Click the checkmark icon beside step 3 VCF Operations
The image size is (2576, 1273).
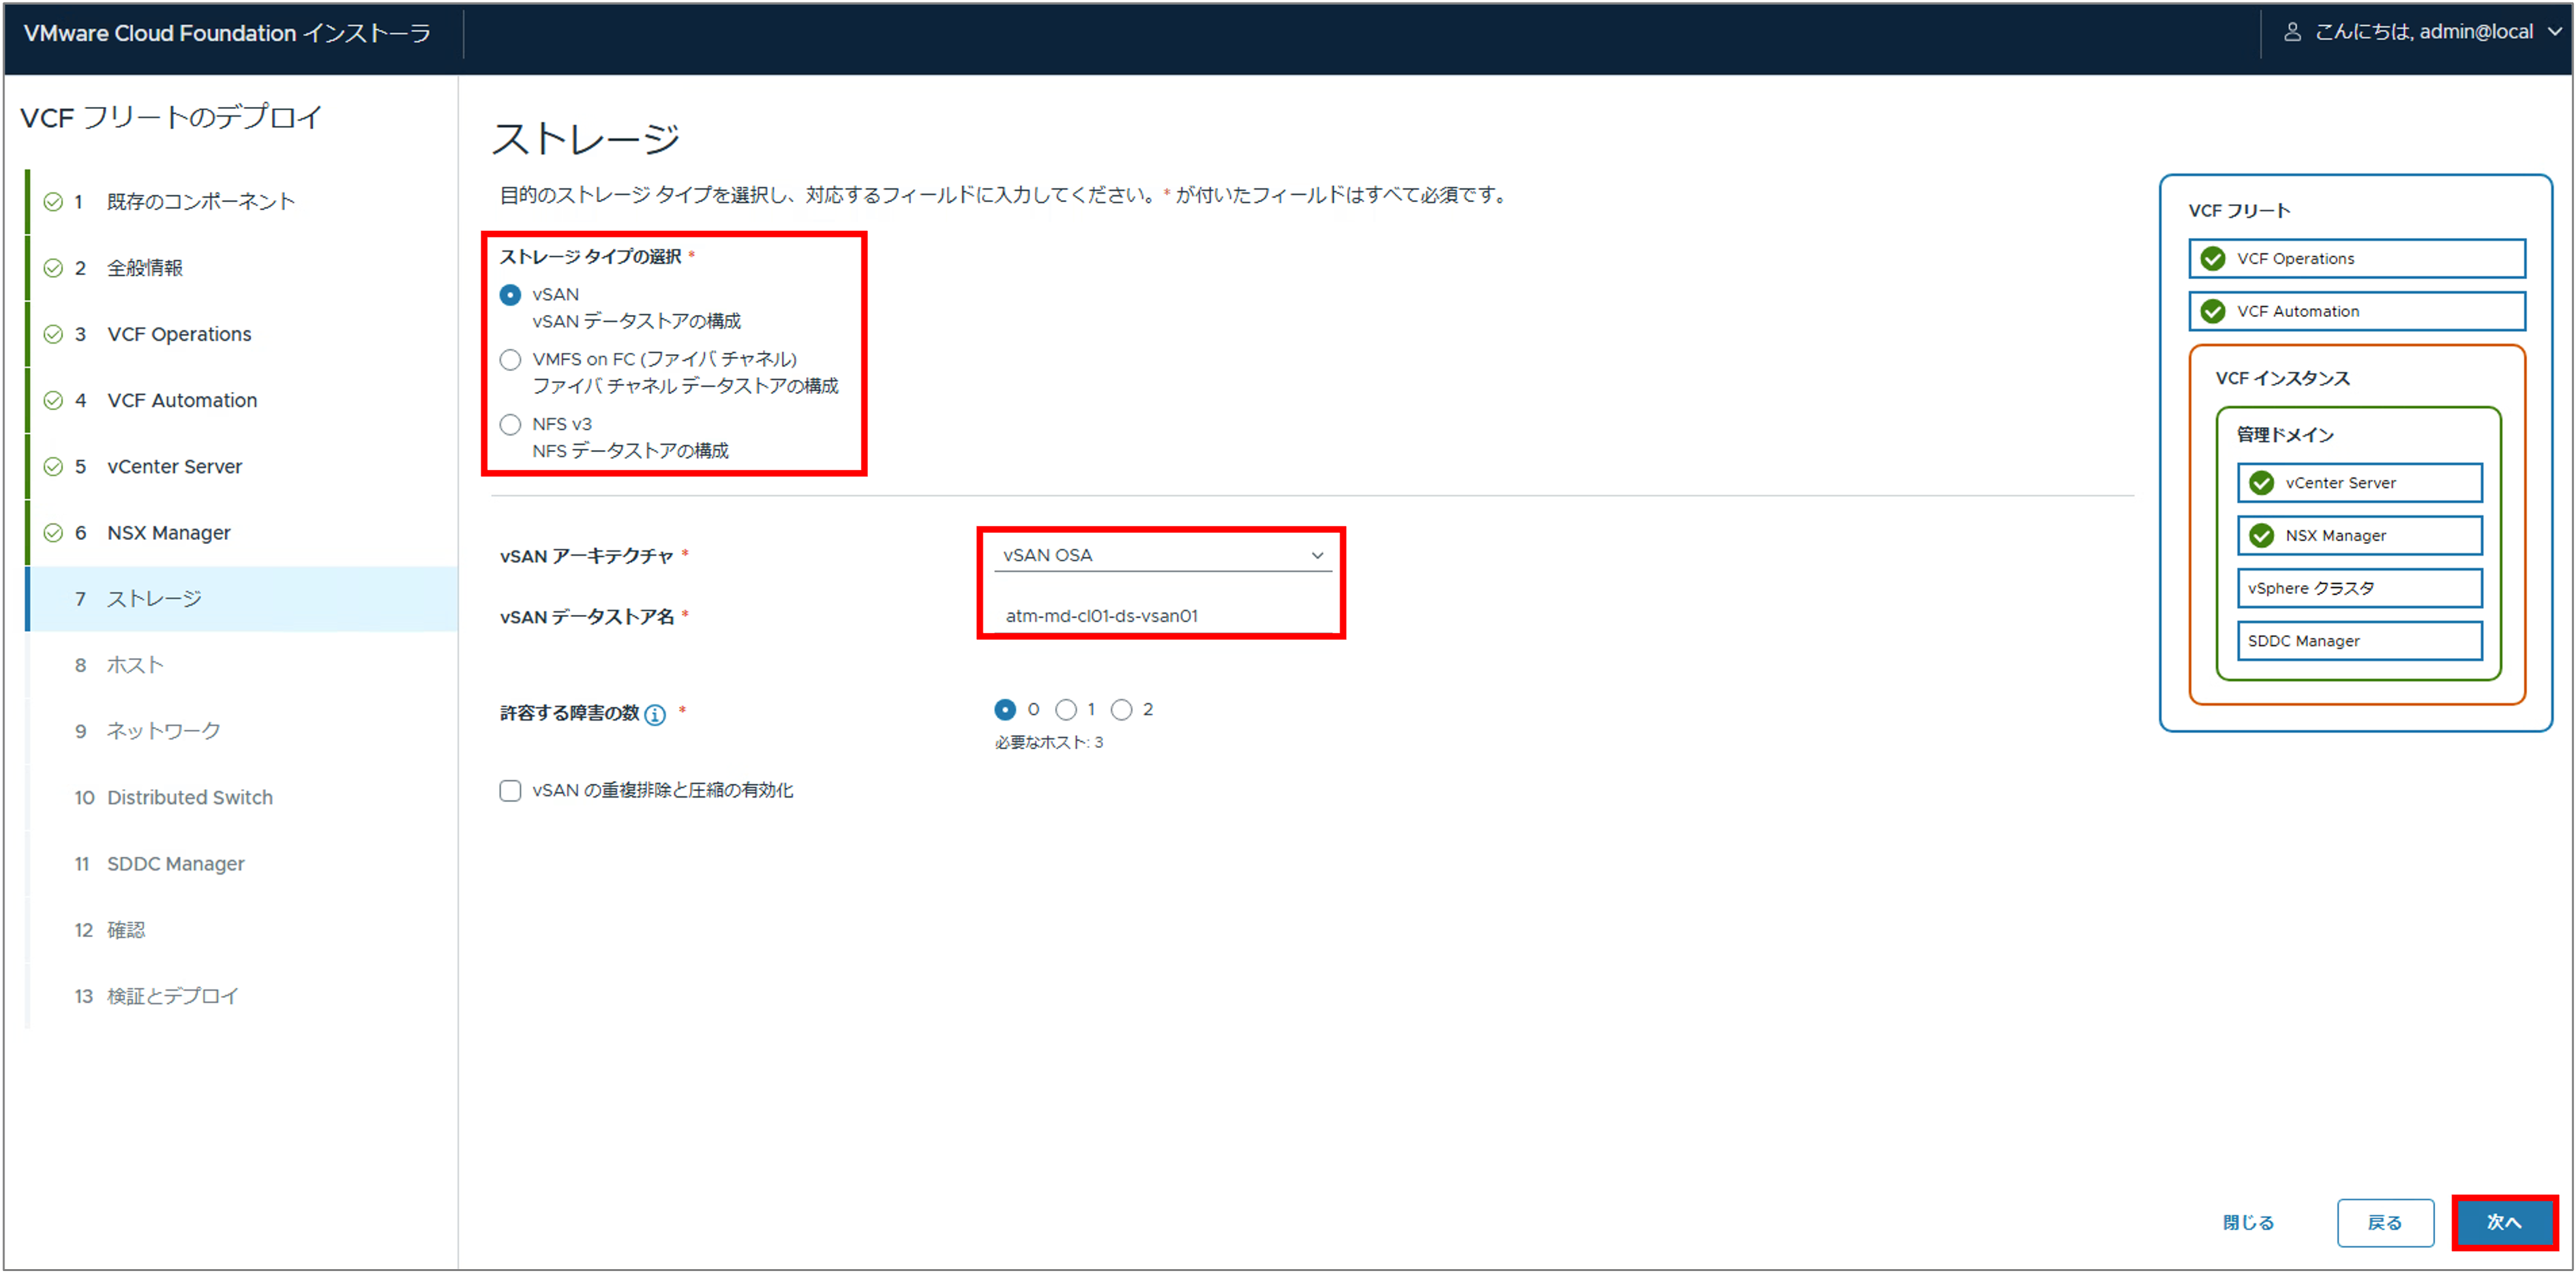53,334
